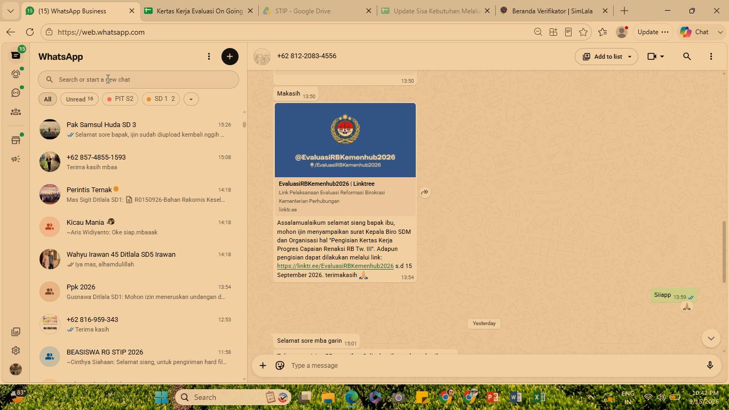
Task: Toggle the PIT S2 list filter
Action: coord(120,99)
